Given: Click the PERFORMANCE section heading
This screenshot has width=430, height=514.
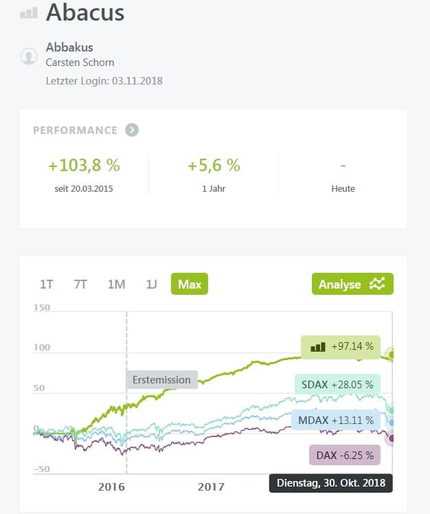Looking at the screenshot, I should pos(75,130).
